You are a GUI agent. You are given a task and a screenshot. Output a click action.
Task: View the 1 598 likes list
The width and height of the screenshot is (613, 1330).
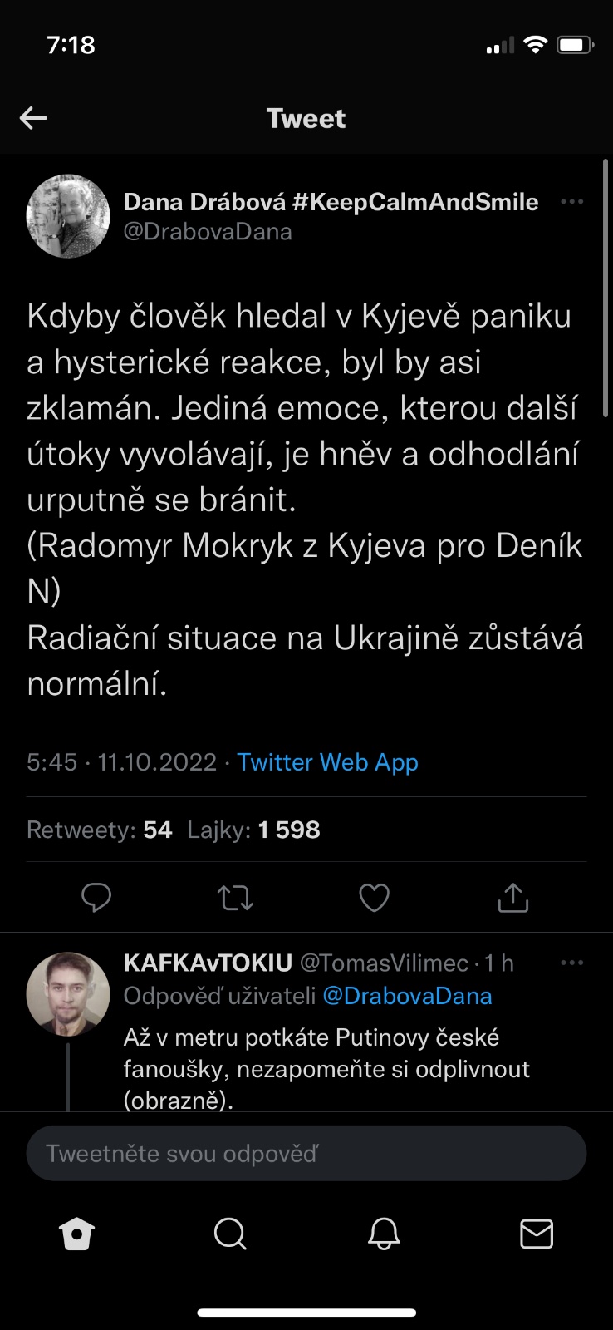coord(254,830)
